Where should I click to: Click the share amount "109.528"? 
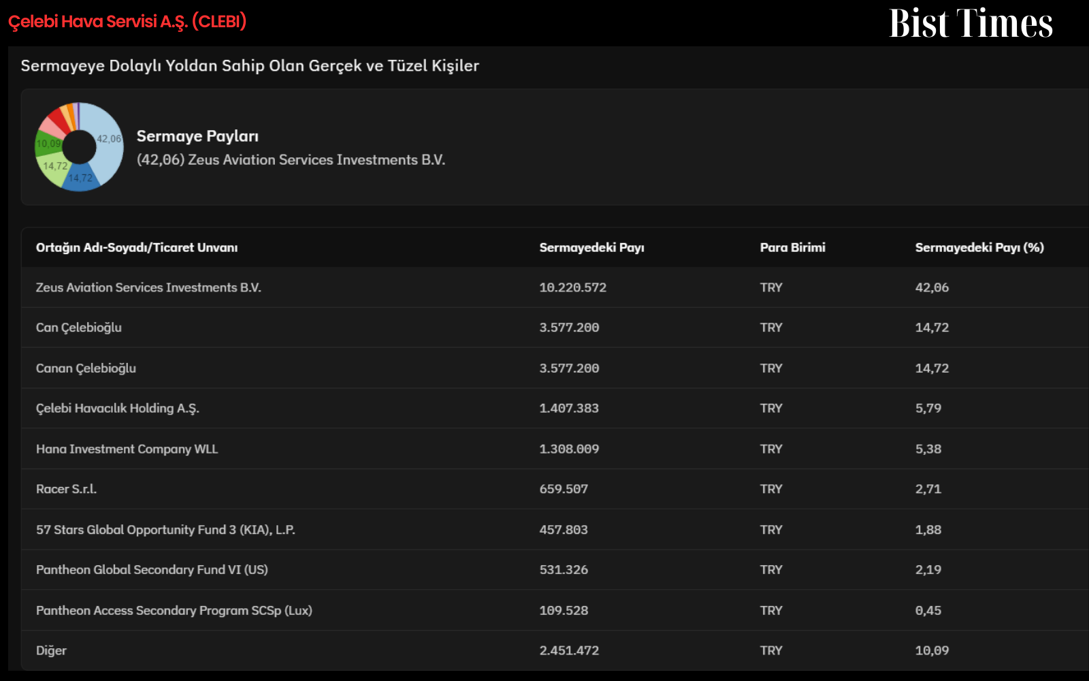pos(564,611)
